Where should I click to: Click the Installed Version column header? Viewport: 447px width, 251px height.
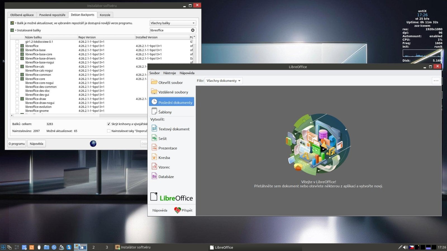click(x=162, y=37)
